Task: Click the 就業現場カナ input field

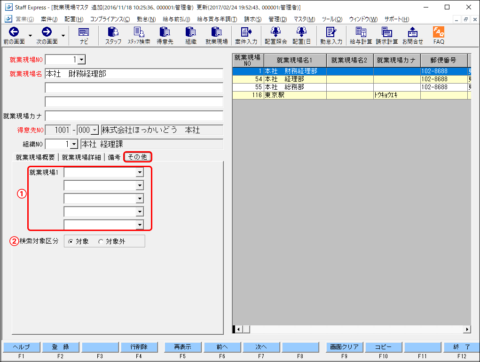Action: point(134,116)
